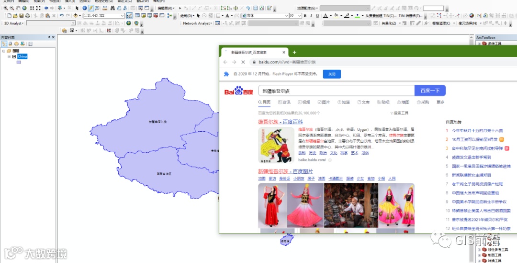Switch to Baidu 资讯 tab

click(284, 102)
